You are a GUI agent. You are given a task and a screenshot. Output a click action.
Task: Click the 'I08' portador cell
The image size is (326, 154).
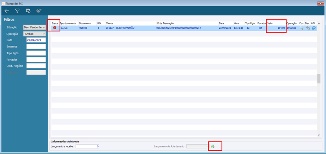[260, 28]
